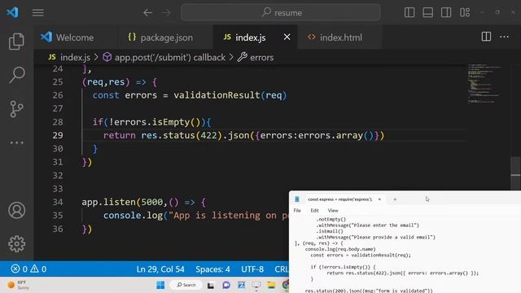Click the code minimap preview
The image size is (521, 293).
click(x=484, y=84)
